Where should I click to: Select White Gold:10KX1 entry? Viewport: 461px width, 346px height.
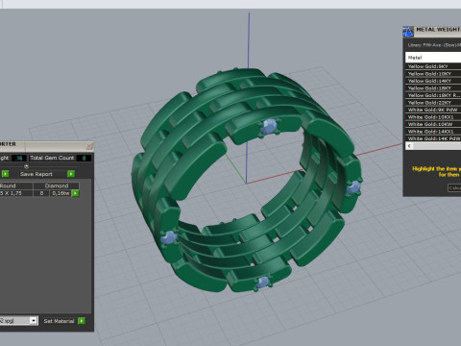pos(433,117)
